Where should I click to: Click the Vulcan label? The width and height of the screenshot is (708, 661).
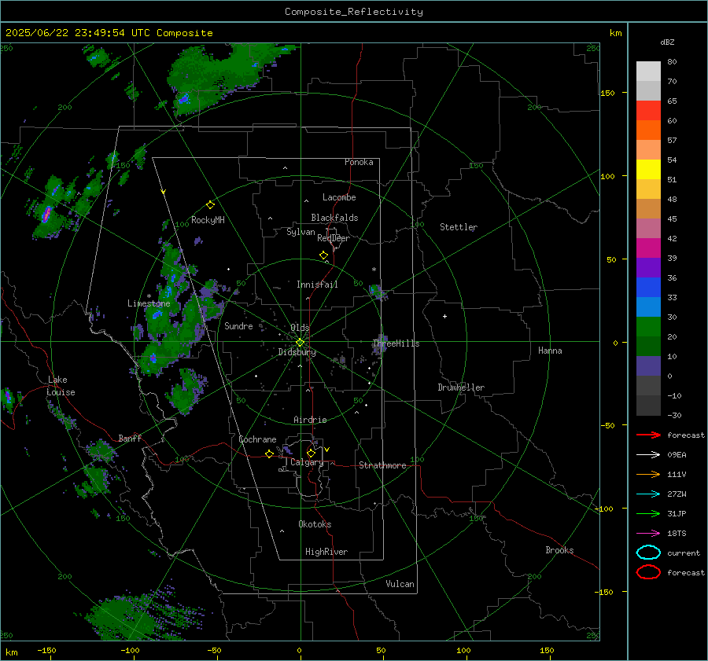(400, 584)
